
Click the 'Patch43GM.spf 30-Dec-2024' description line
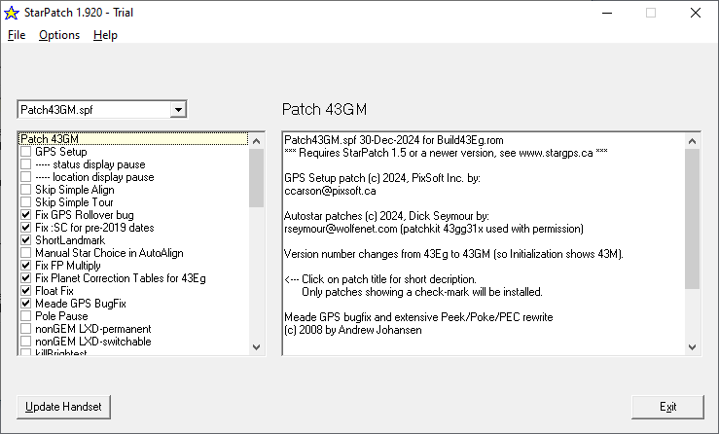pos(393,140)
